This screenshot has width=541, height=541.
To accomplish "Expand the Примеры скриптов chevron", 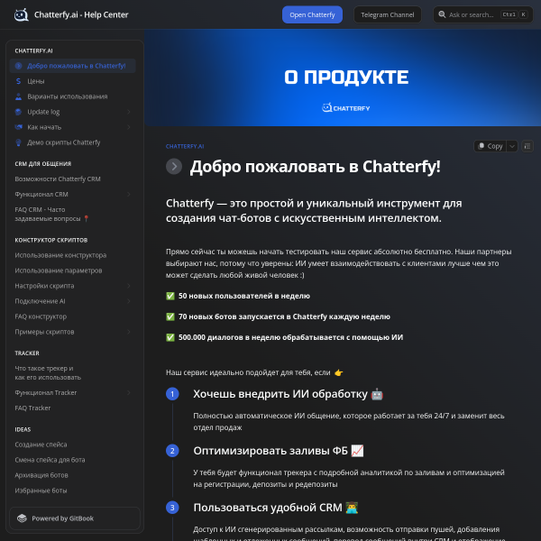I will coord(128,332).
